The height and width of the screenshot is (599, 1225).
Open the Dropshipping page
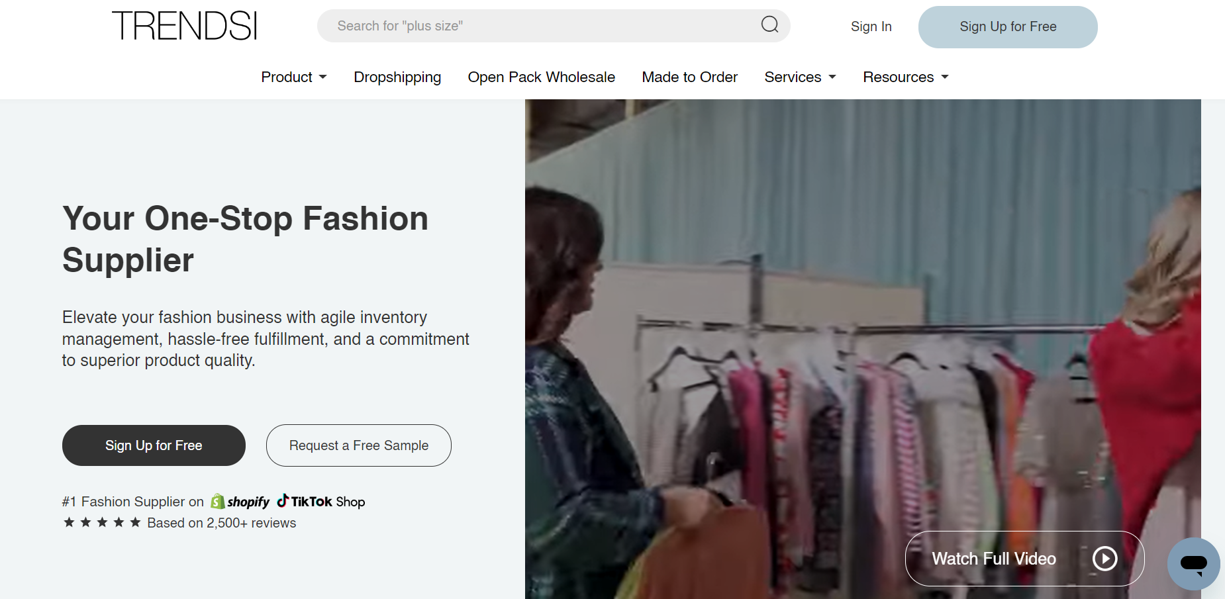397,77
